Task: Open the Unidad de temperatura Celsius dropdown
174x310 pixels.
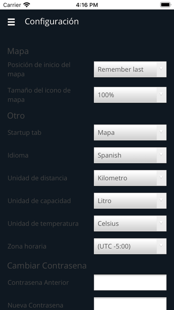Action: (130, 223)
